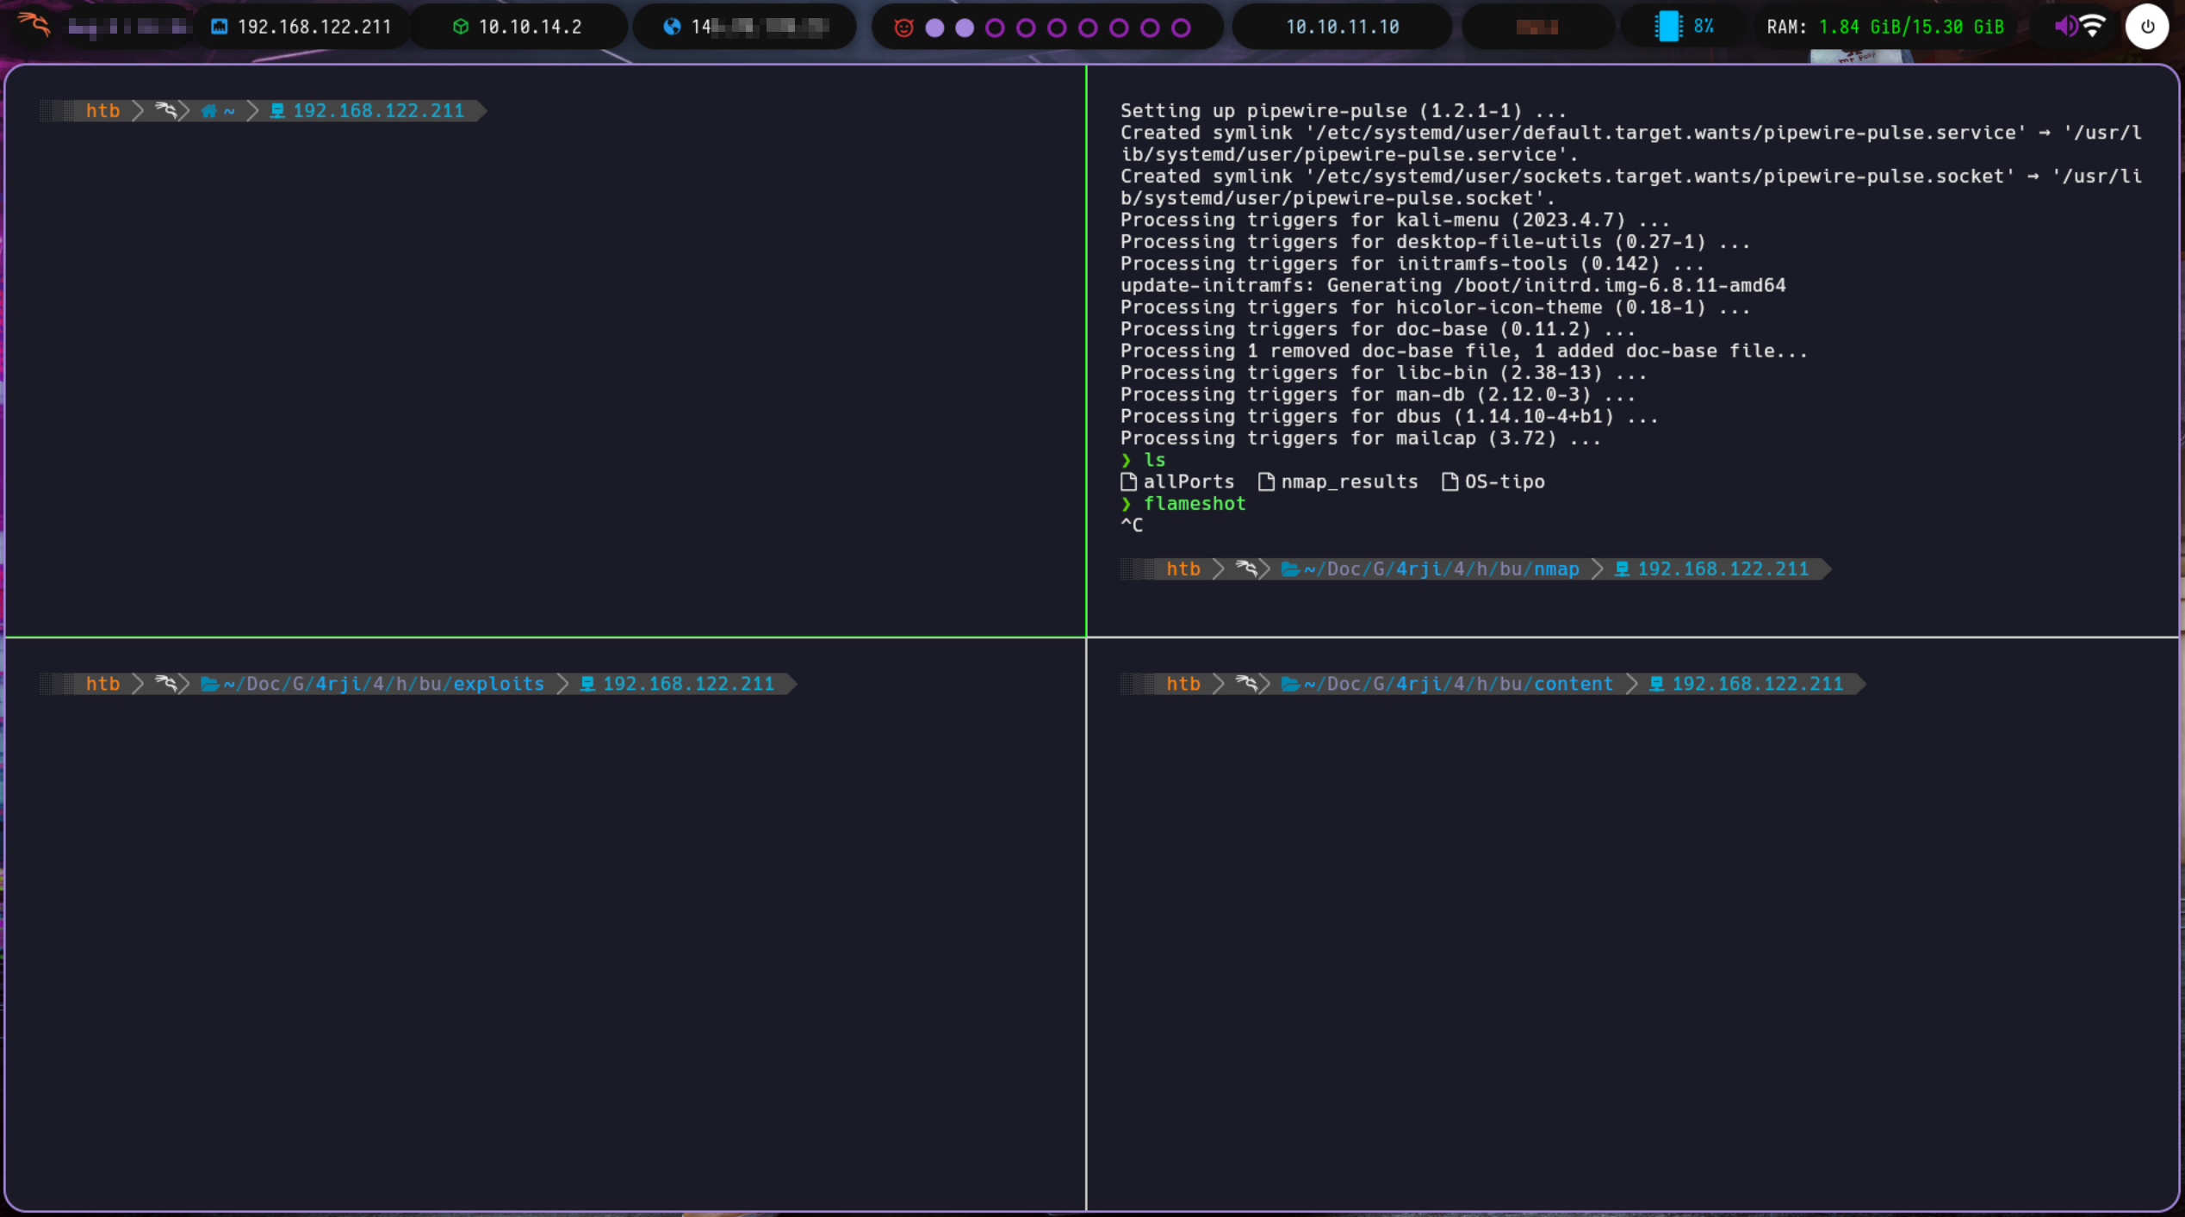This screenshot has height=1217, width=2185.
Task: Click the target IP 10.10.11.10 module
Action: click(1342, 27)
